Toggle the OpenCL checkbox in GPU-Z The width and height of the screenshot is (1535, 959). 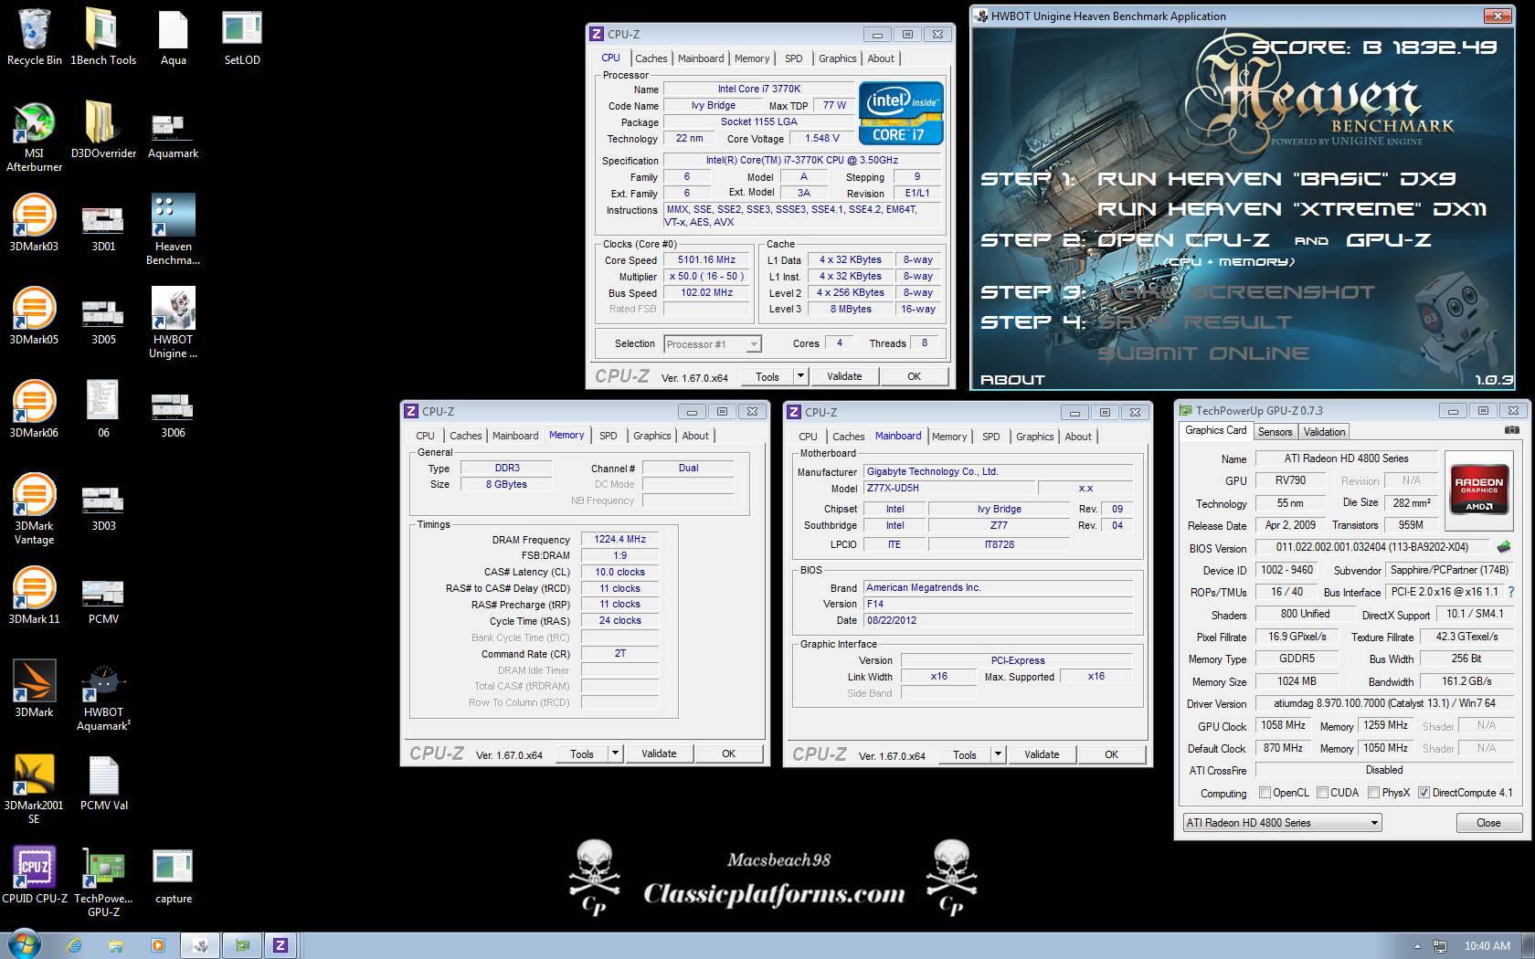pos(1265,793)
